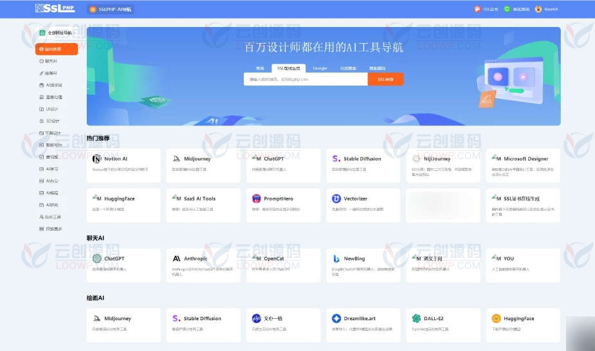
Task: Open the 通义千问 card
Action: [x=443, y=265]
